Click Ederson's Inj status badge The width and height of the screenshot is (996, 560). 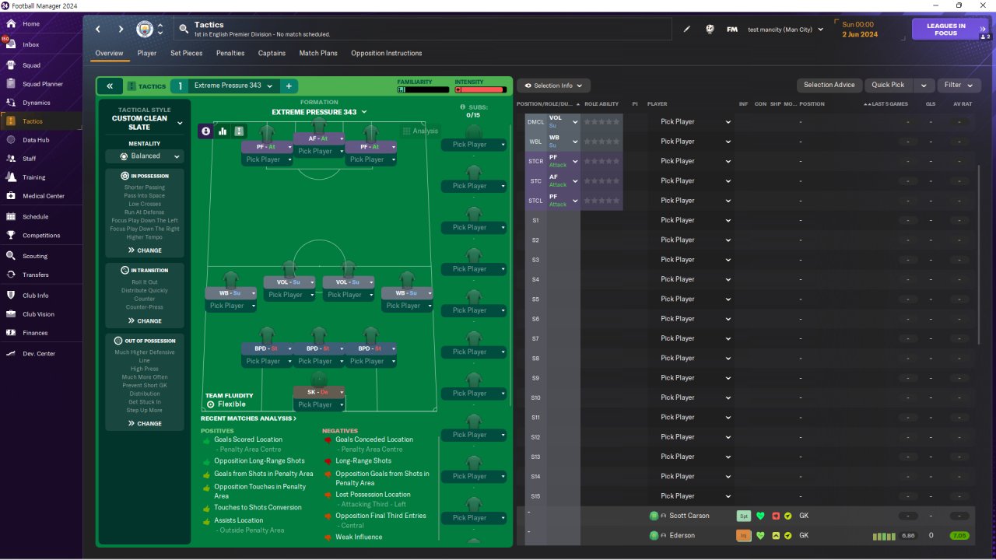(743, 535)
